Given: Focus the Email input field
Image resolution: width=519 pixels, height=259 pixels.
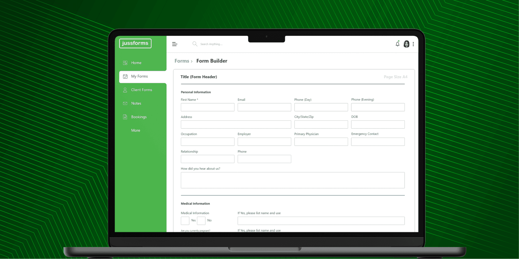Looking at the screenshot, I should pyautogui.click(x=264, y=107).
